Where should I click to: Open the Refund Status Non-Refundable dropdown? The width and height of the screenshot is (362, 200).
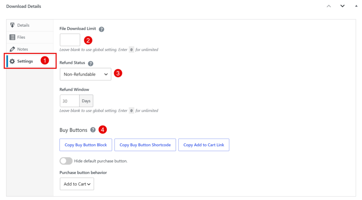tap(86, 74)
